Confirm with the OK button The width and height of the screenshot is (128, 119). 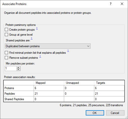tap(95, 113)
